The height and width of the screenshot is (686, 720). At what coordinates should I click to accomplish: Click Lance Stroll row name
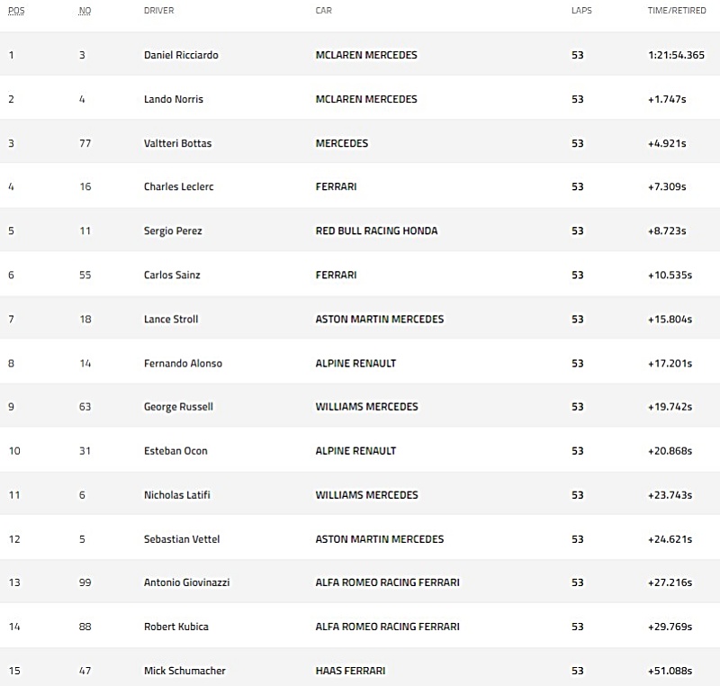click(171, 319)
